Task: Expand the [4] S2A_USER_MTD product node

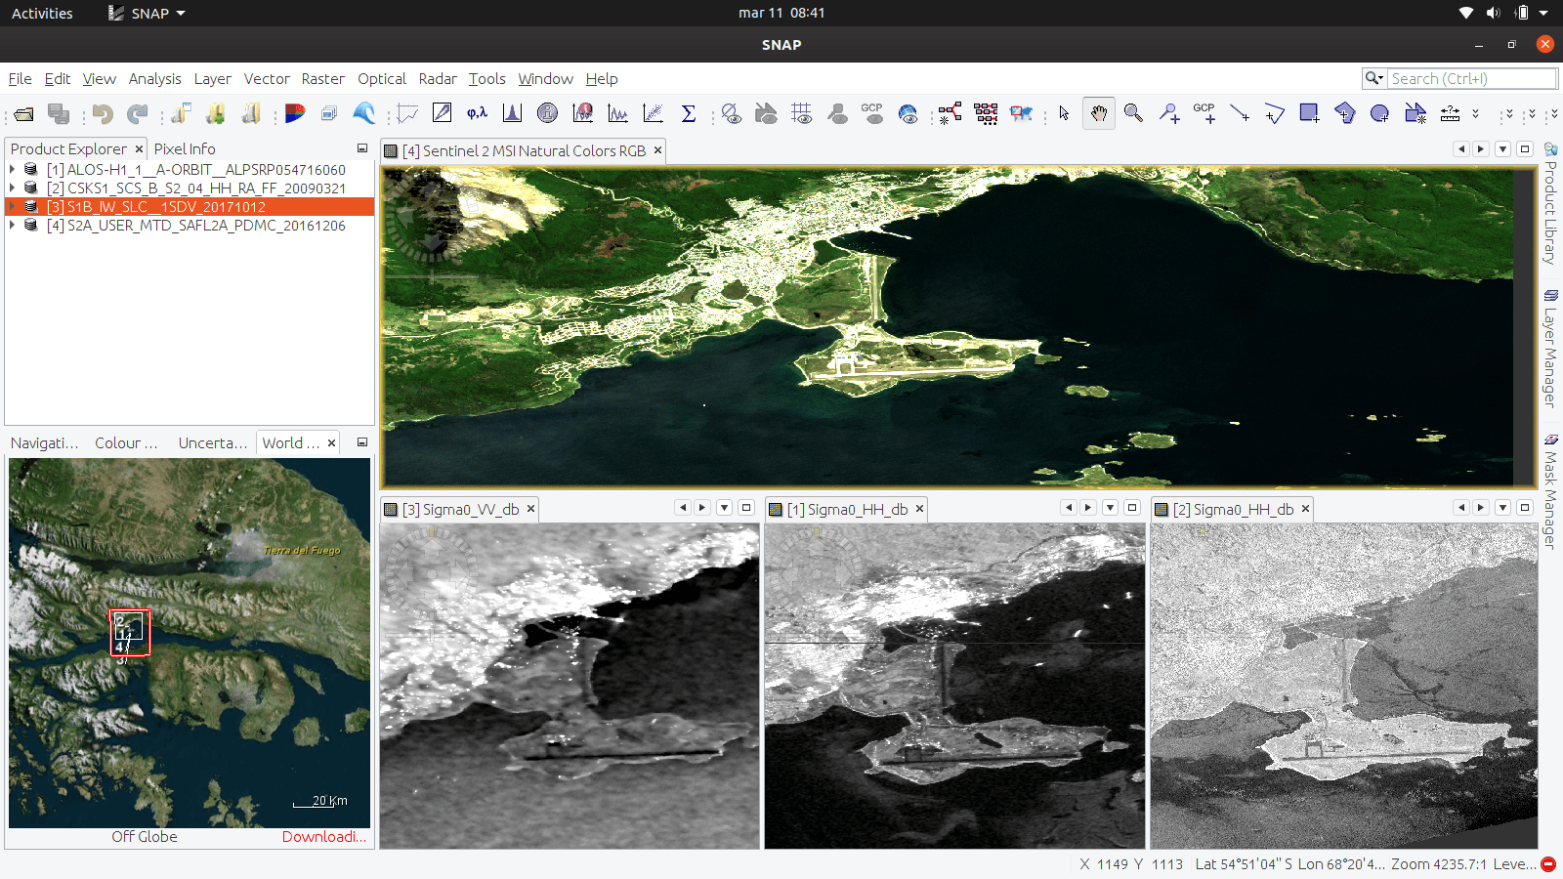Action: pyautogui.click(x=13, y=226)
